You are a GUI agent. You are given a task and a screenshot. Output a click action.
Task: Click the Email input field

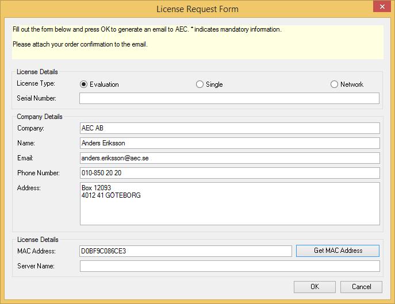pyautogui.click(x=230, y=158)
